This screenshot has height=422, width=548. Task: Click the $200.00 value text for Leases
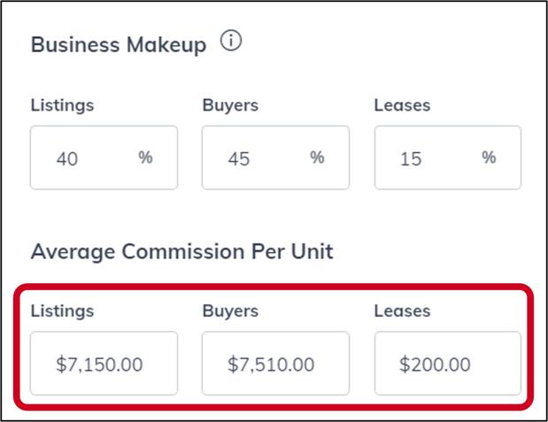click(x=435, y=364)
